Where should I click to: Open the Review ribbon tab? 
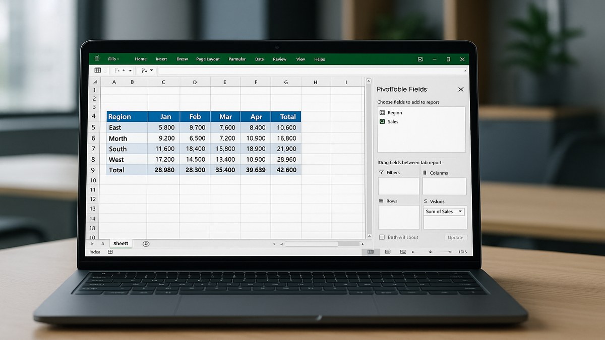click(279, 59)
